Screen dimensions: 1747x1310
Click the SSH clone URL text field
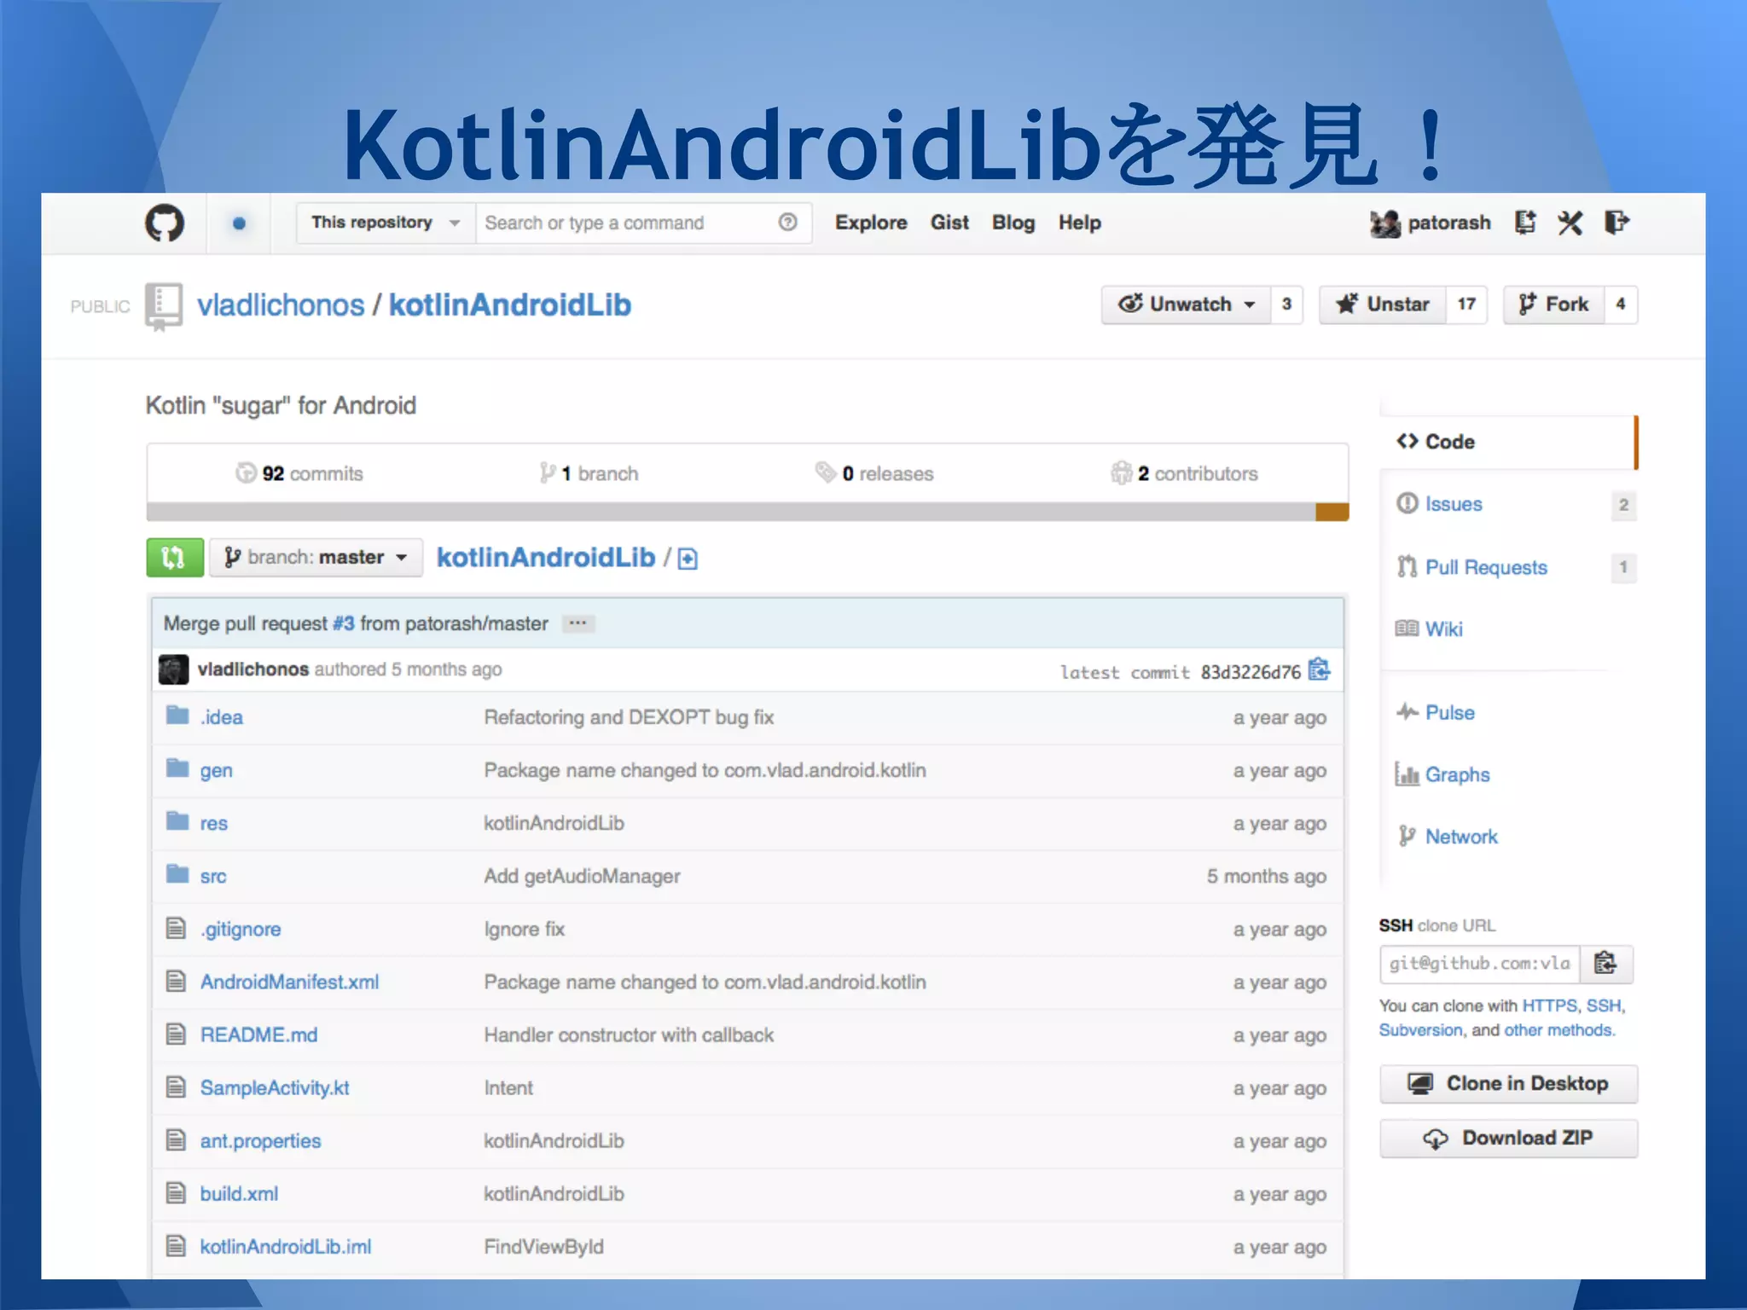coord(1480,964)
